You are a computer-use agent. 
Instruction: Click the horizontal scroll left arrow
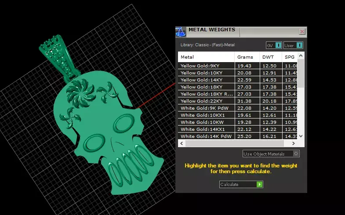click(x=182, y=143)
